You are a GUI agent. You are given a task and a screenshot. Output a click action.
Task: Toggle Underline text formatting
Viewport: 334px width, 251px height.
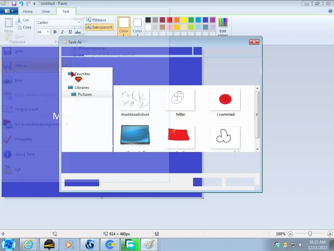(x=70, y=32)
